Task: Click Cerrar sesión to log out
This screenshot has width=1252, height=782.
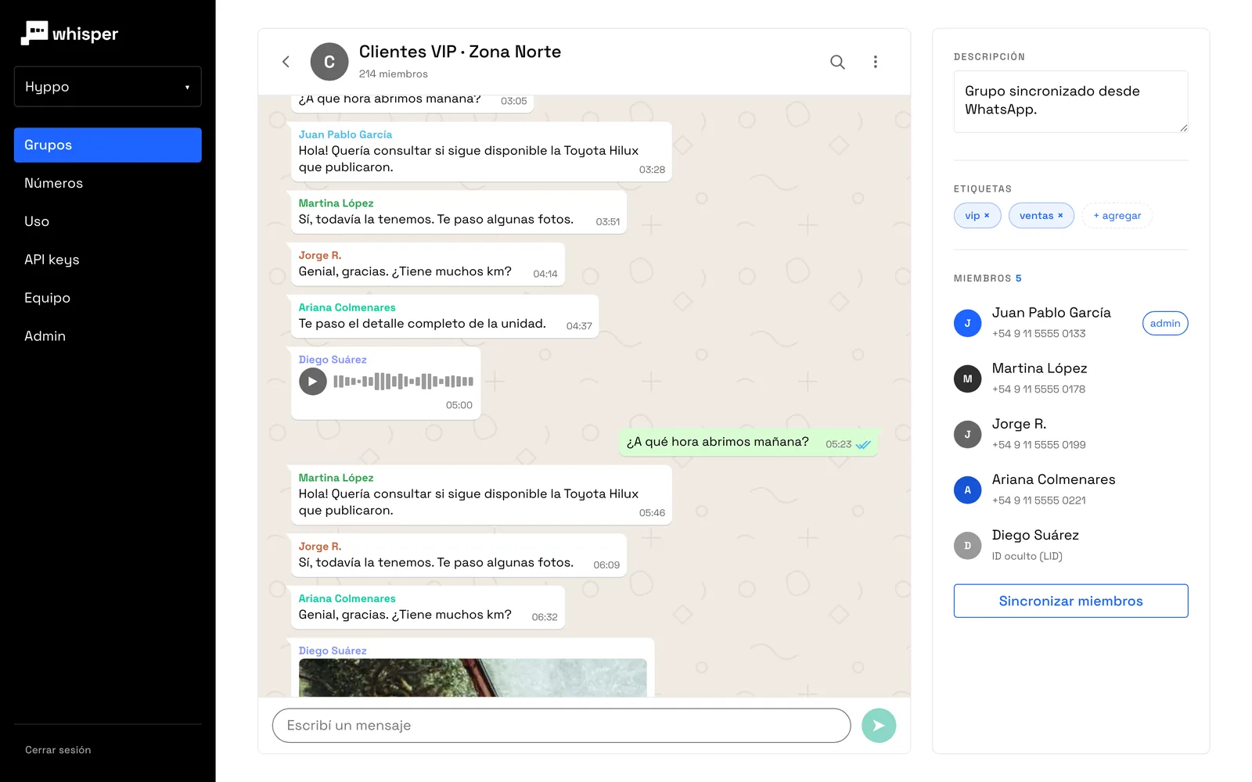Action: [58, 750]
